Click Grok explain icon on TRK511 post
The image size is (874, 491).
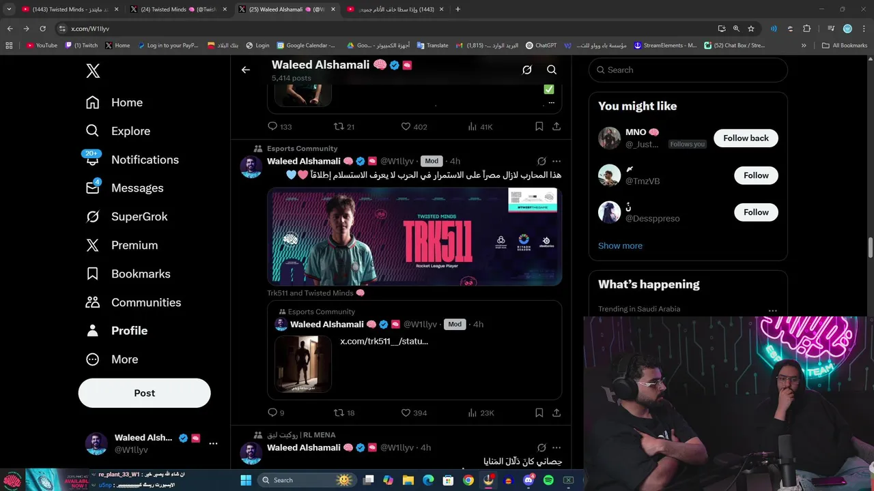tap(541, 161)
